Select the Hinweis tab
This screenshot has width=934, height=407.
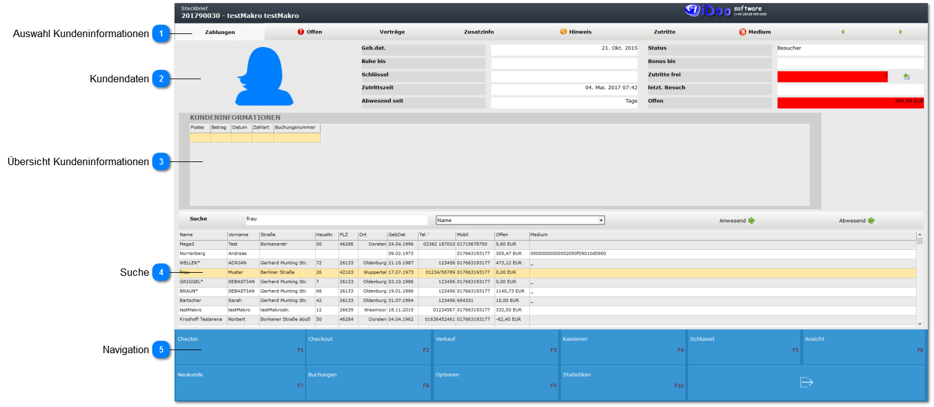click(x=575, y=32)
